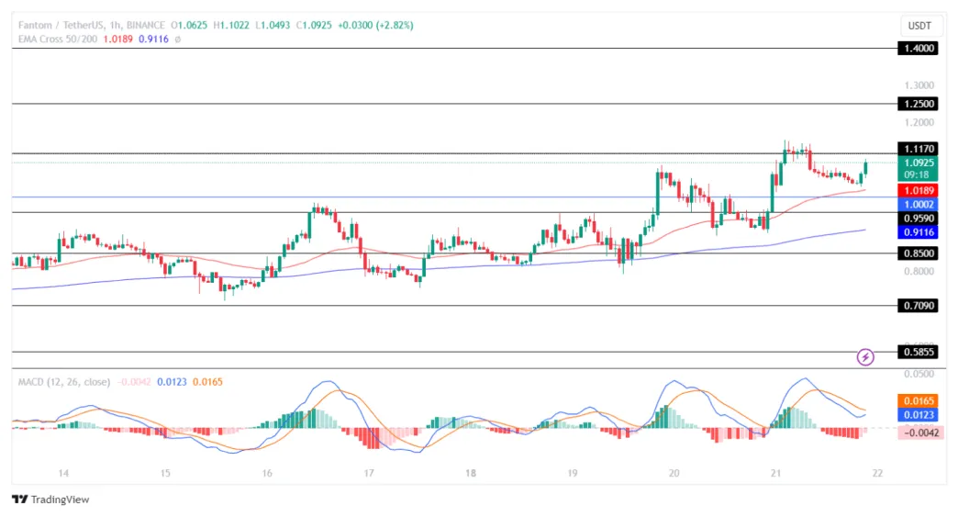The width and height of the screenshot is (958, 517).
Task: Click the 1.4000 horizontal line price label
Action: pos(919,48)
